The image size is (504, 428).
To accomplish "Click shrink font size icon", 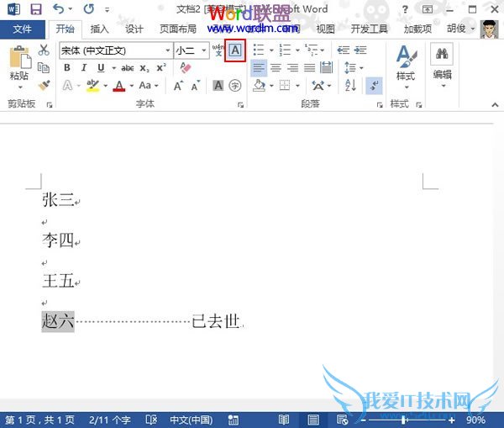I will point(196,86).
